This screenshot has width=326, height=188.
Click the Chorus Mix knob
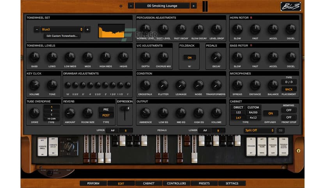point(163,57)
